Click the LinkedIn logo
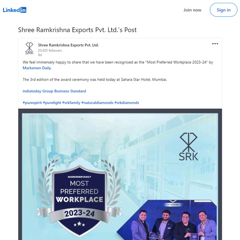 tap(14, 10)
